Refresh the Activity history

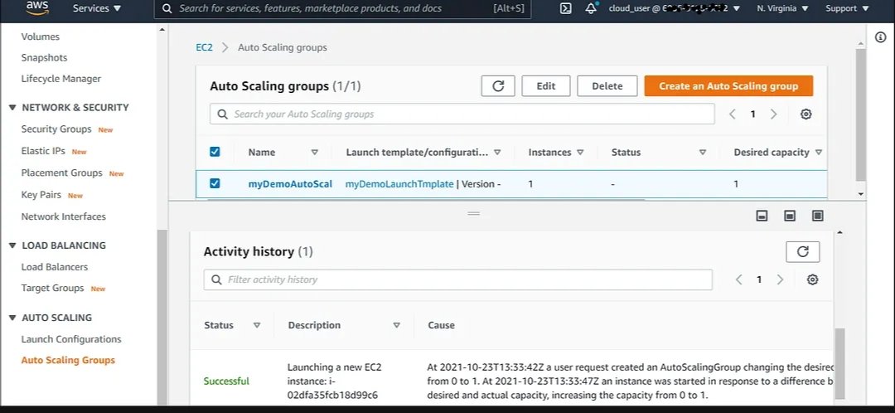pos(802,251)
